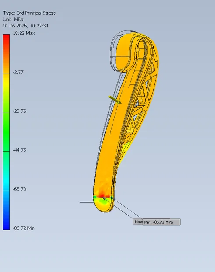Click the '-65.73' legend value

[19, 189]
